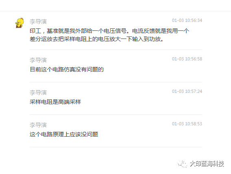
Task: Click the 大印蓝海科技 watermark text
Action: pos(207,164)
